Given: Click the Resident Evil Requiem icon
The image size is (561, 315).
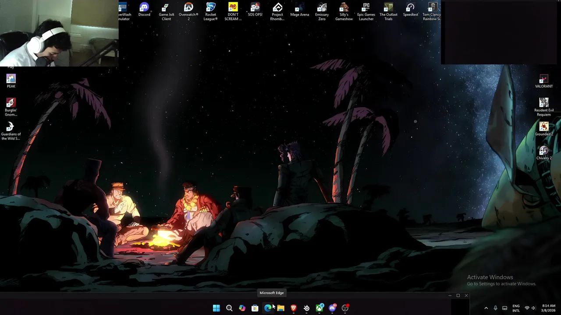Looking at the screenshot, I should tap(544, 107).
